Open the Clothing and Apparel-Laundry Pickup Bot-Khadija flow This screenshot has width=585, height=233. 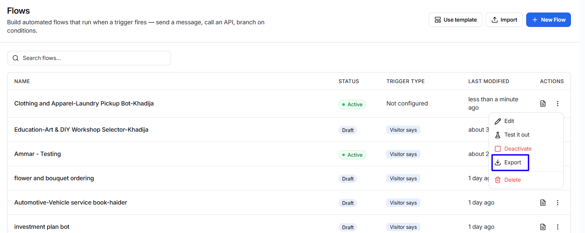84,103
